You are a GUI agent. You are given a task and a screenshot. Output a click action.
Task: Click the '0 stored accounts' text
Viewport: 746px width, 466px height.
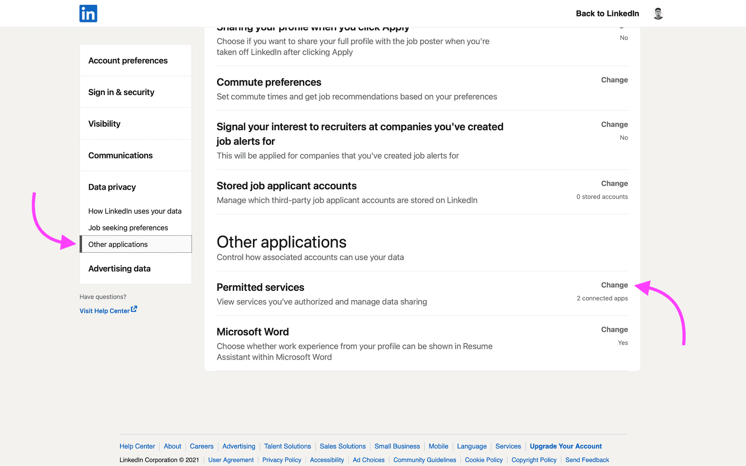click(602, 197)
